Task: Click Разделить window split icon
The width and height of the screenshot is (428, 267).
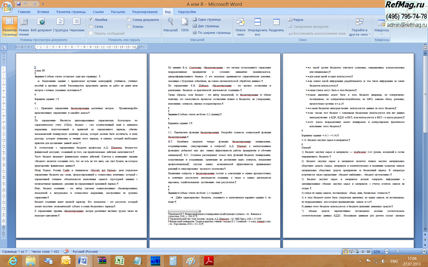Action: point(276,23)
